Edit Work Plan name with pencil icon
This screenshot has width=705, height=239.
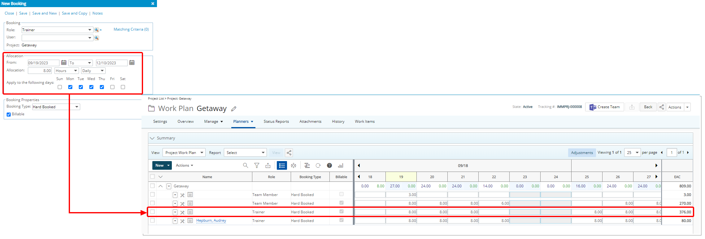[234, 109]
